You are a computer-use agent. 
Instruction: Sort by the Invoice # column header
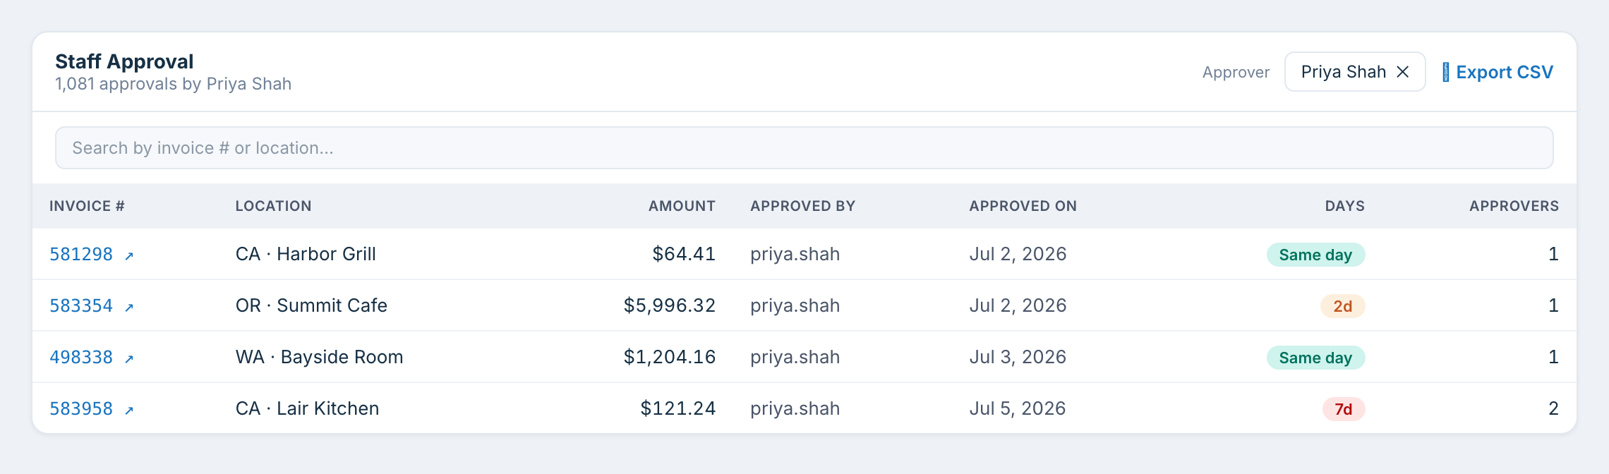pyautogui.click(x=87, y=206)
